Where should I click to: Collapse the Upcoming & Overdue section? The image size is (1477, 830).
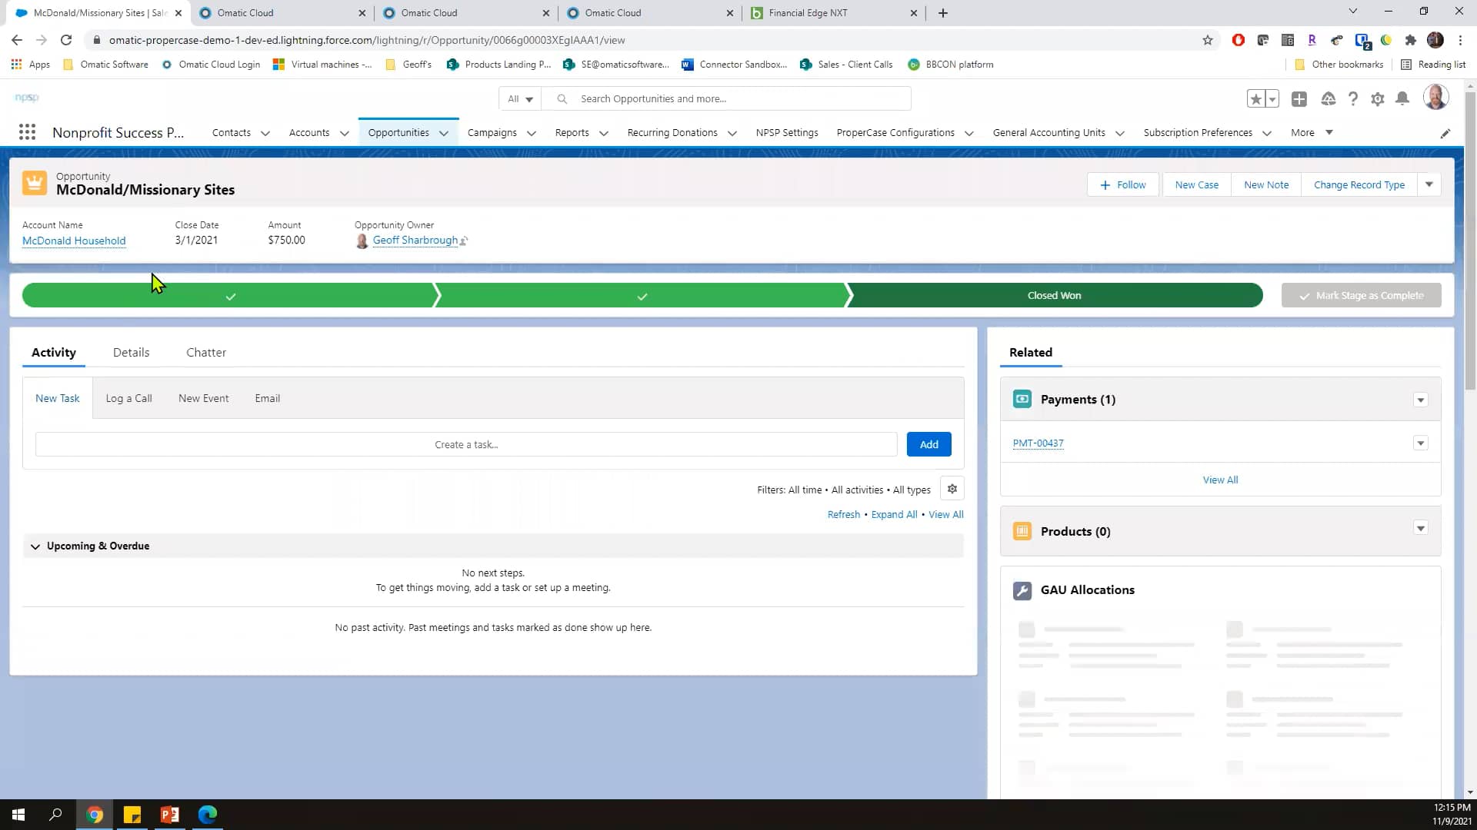35,546
